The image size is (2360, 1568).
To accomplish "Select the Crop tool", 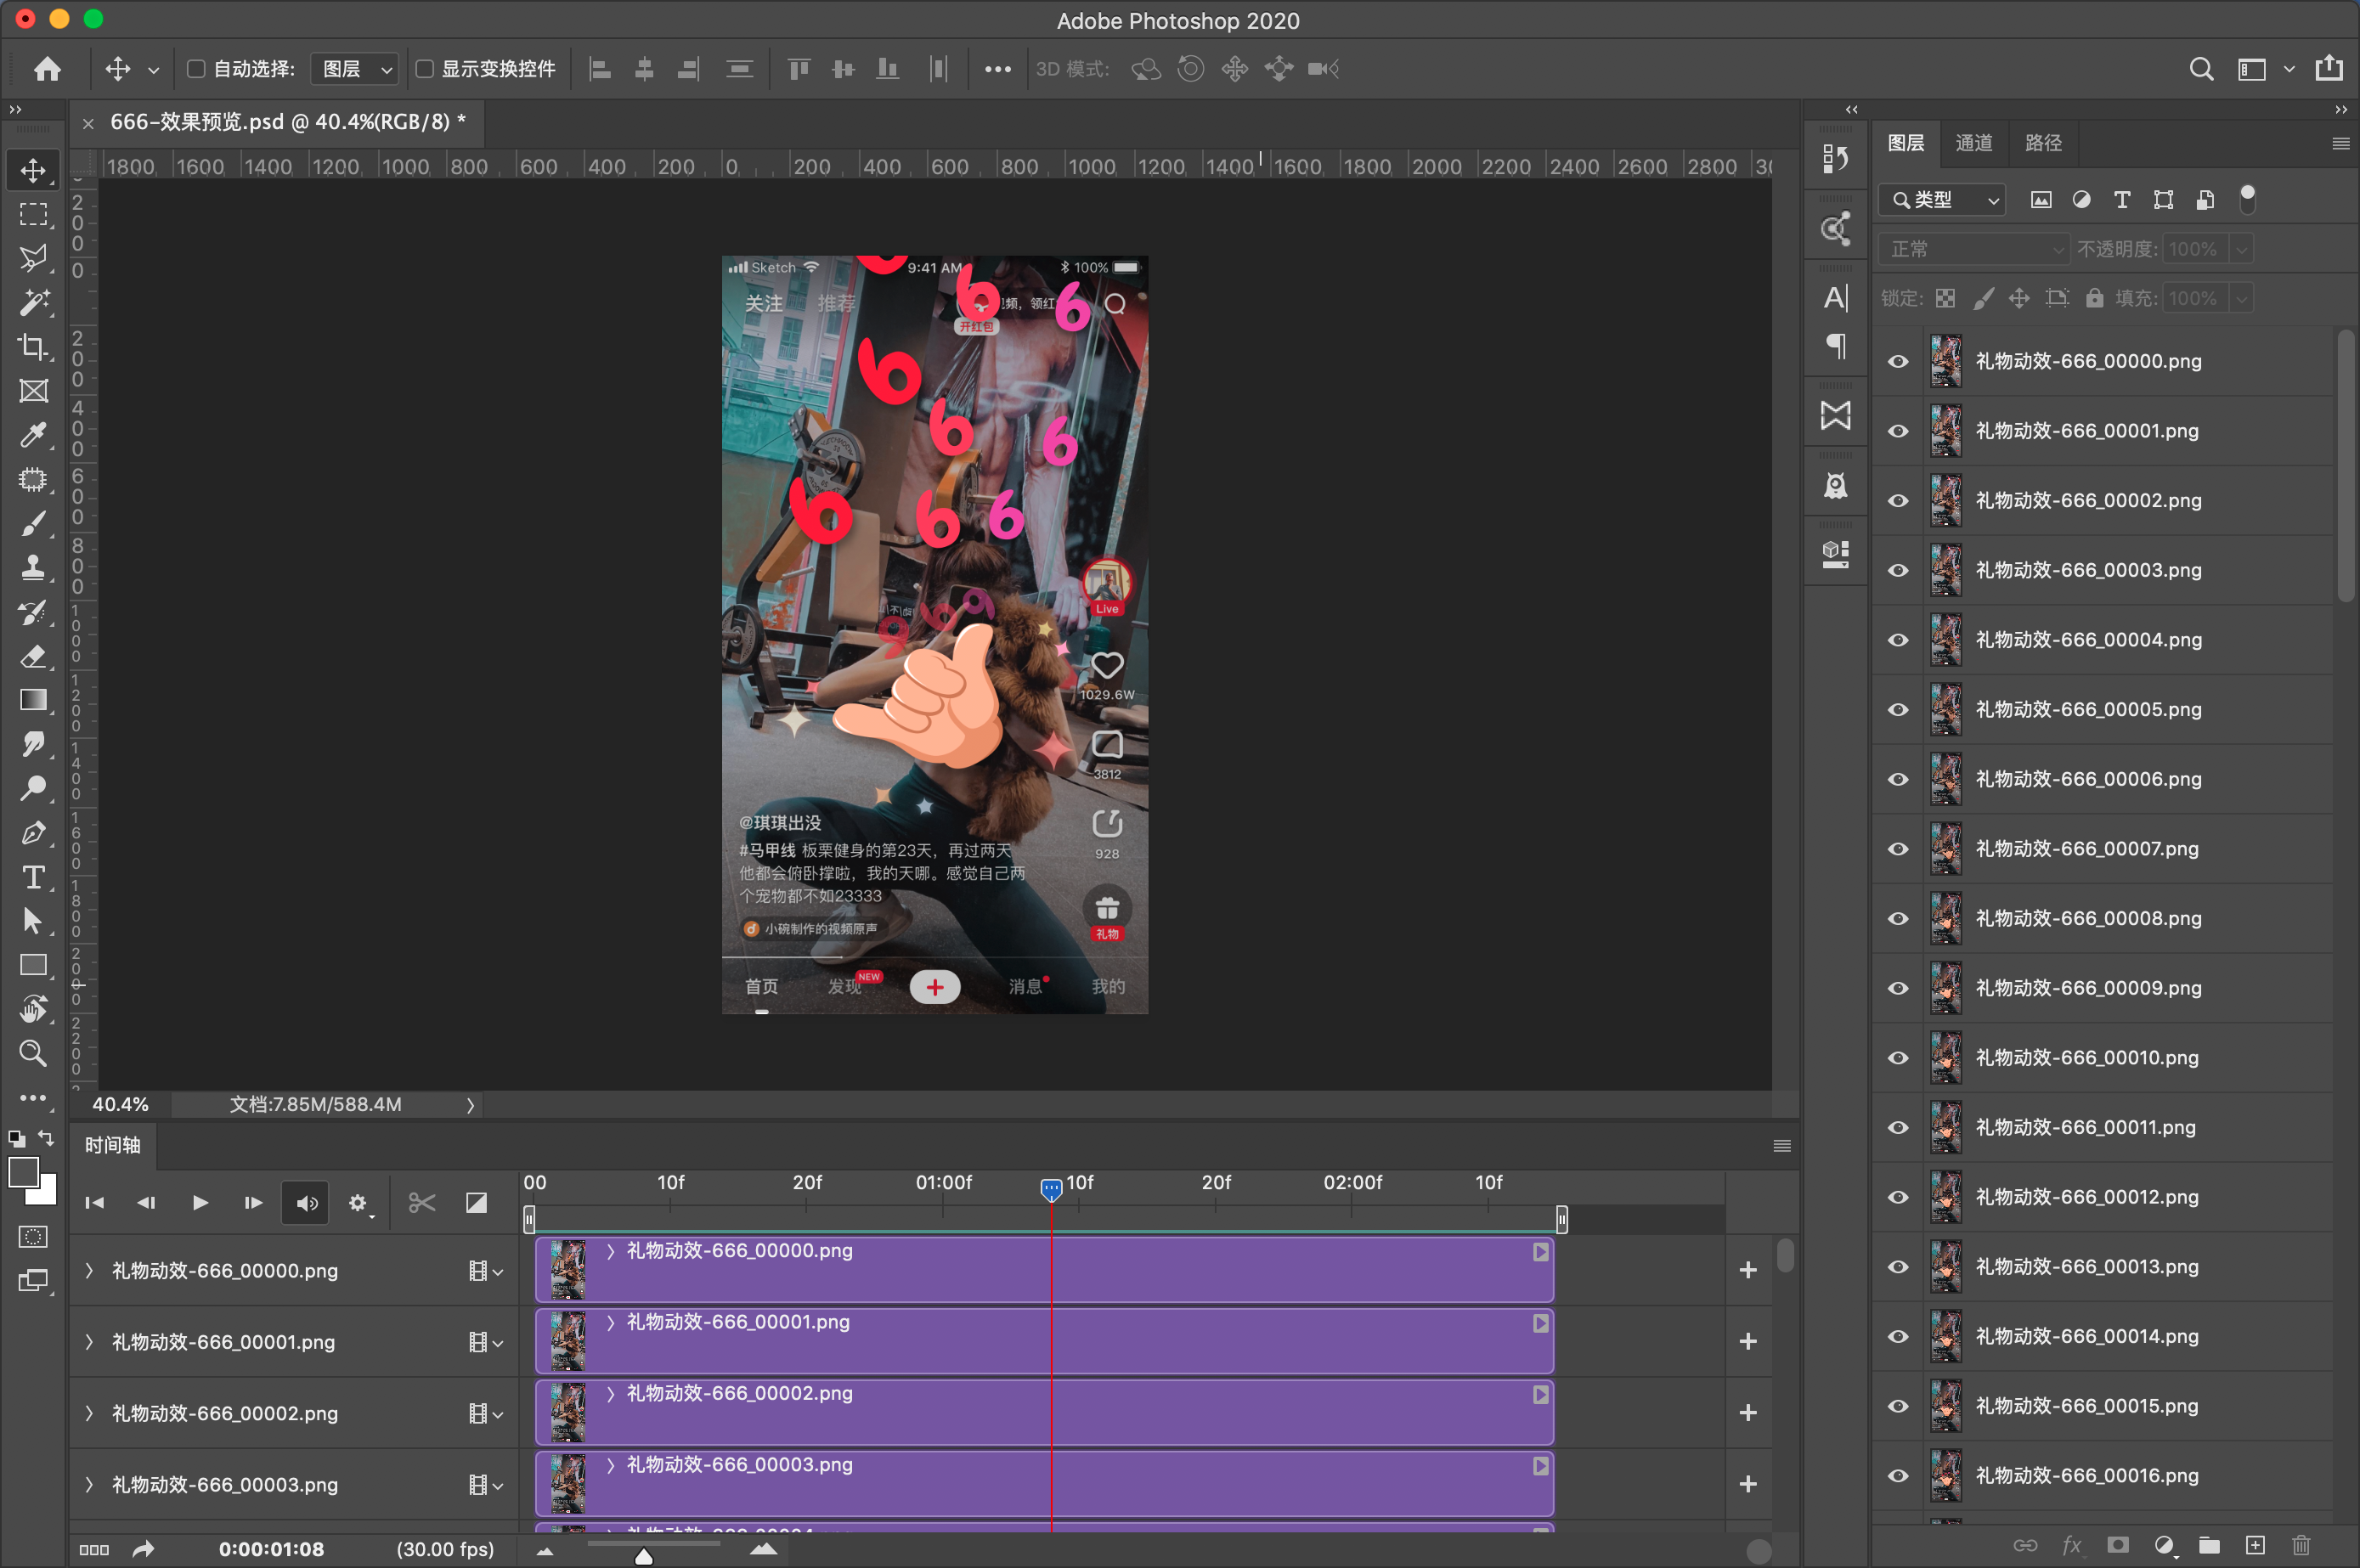I will (33, 347).
